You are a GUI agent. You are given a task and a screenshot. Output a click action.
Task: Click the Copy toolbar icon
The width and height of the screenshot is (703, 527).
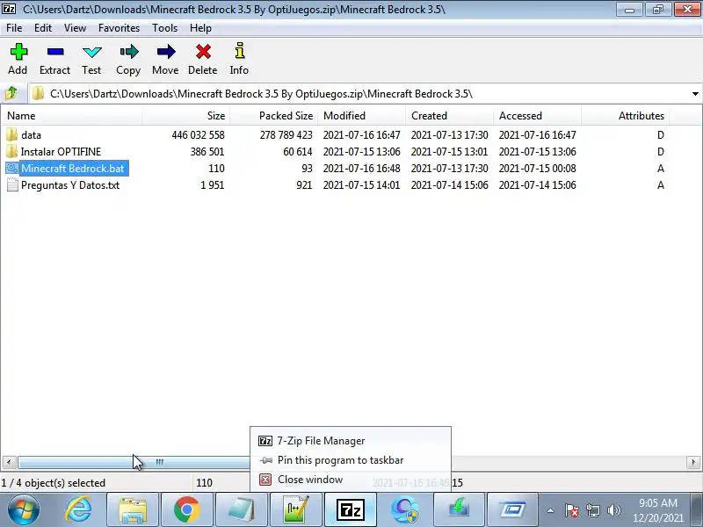click(x=129, y=52)
